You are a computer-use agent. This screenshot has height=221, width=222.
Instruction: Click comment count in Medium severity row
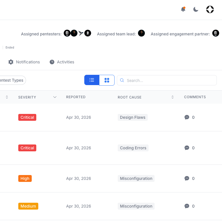193,206
